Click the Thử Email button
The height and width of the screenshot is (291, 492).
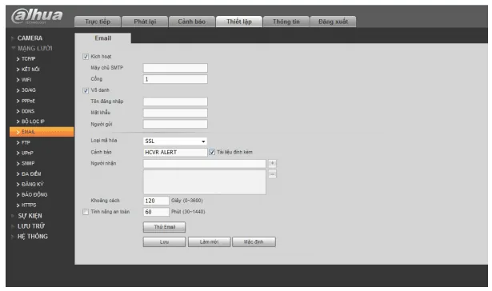click(165, 227)
